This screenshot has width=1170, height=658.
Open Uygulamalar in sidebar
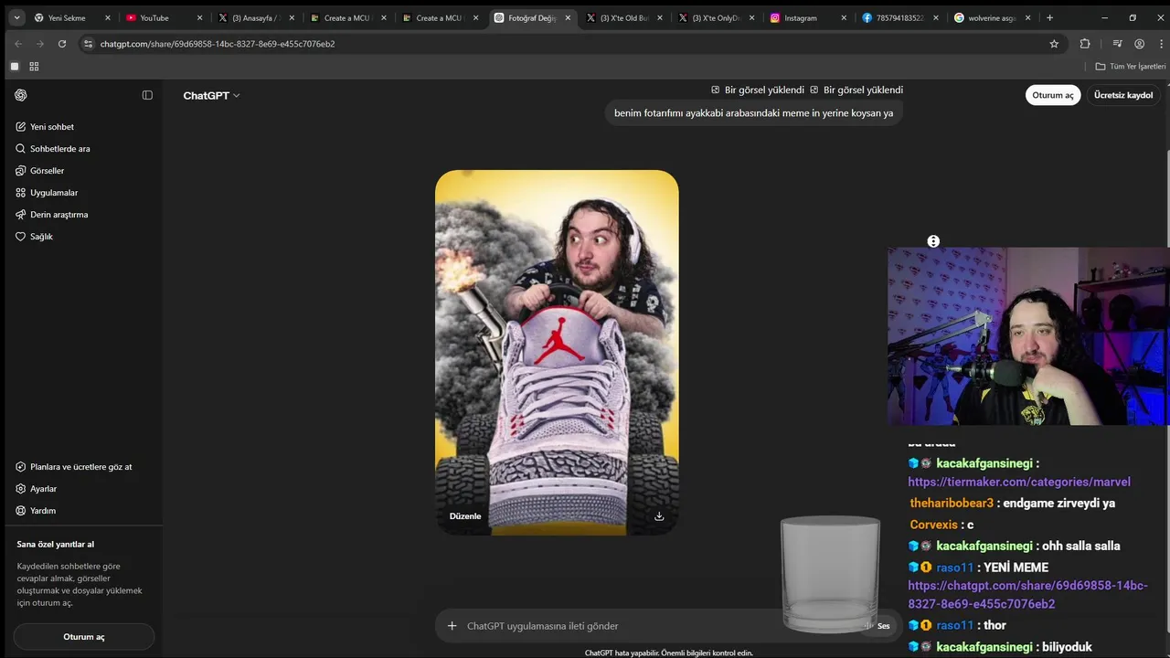[83, 193]
